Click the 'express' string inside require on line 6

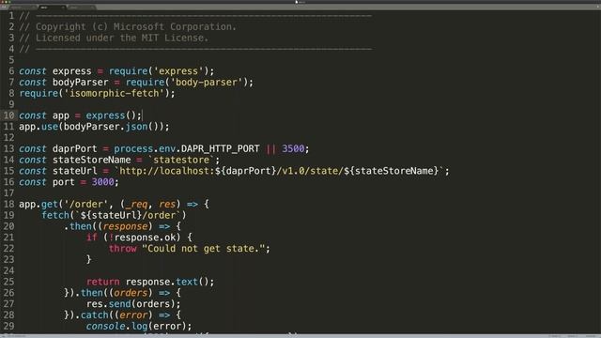click(x=178, y=71)
